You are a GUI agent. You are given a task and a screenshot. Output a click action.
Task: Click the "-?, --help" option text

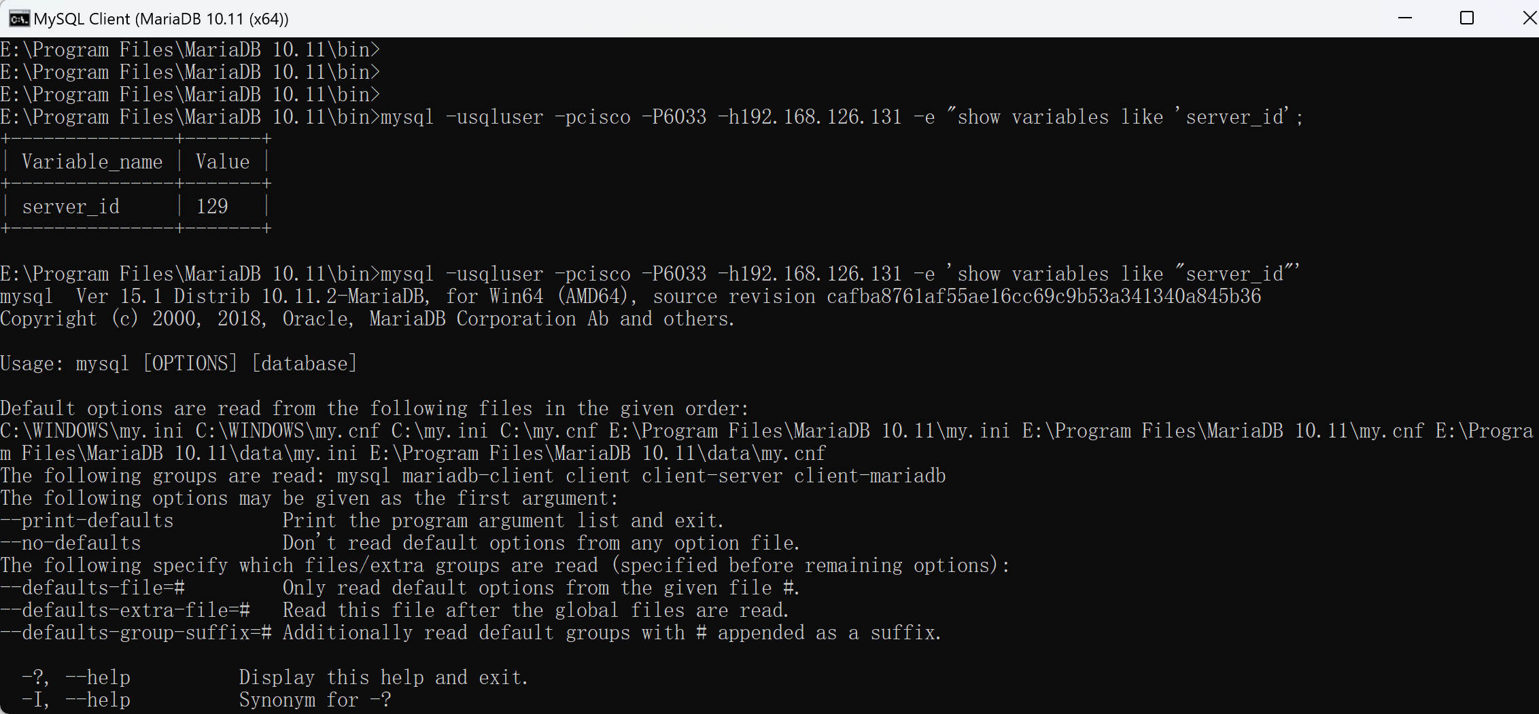coord(75,678)
